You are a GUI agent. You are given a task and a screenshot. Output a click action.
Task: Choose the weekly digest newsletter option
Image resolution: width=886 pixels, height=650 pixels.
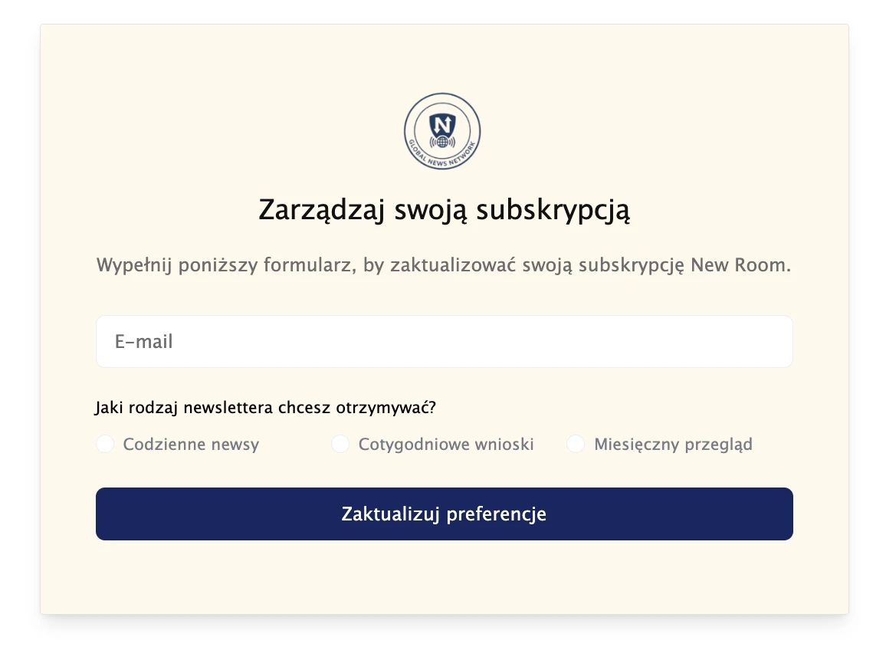point(340,444)
